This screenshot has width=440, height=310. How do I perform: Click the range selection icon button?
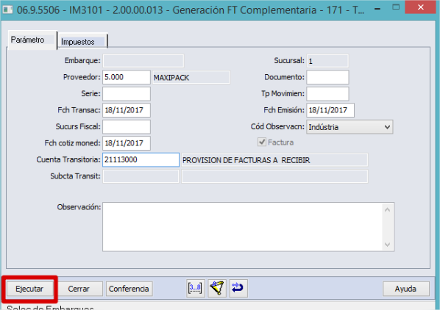tap(196, 288)
